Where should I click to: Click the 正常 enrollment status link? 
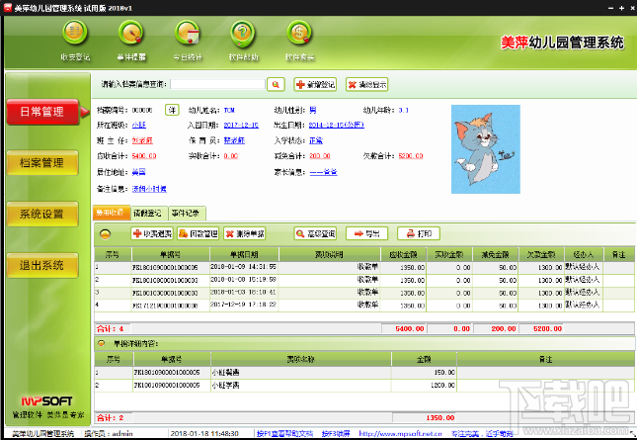click(316, 140)
